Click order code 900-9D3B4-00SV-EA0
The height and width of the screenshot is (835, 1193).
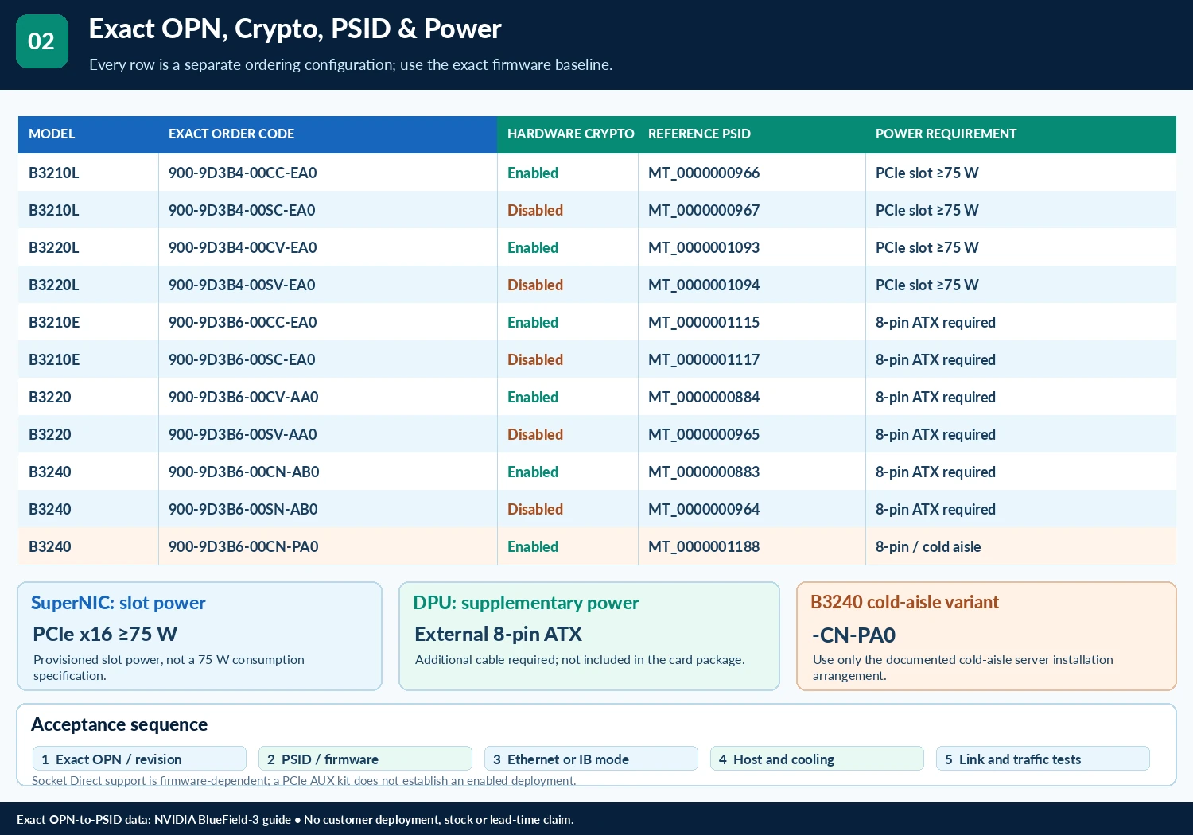tap(242, 285)
